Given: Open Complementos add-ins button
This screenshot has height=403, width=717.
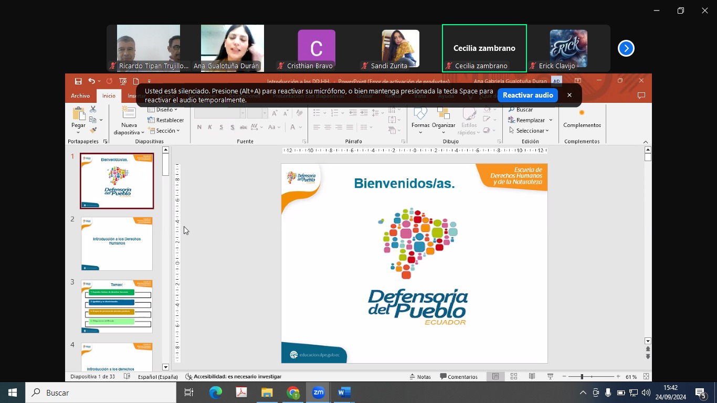Looking at the screenshot, I should 582,119.
